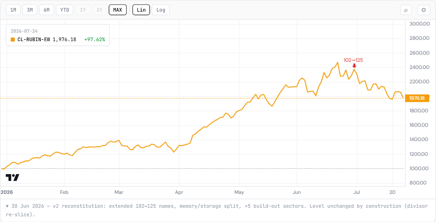436x222 pixels.
Task: Select the MAX time range
Action: click(x=118, y=10)
